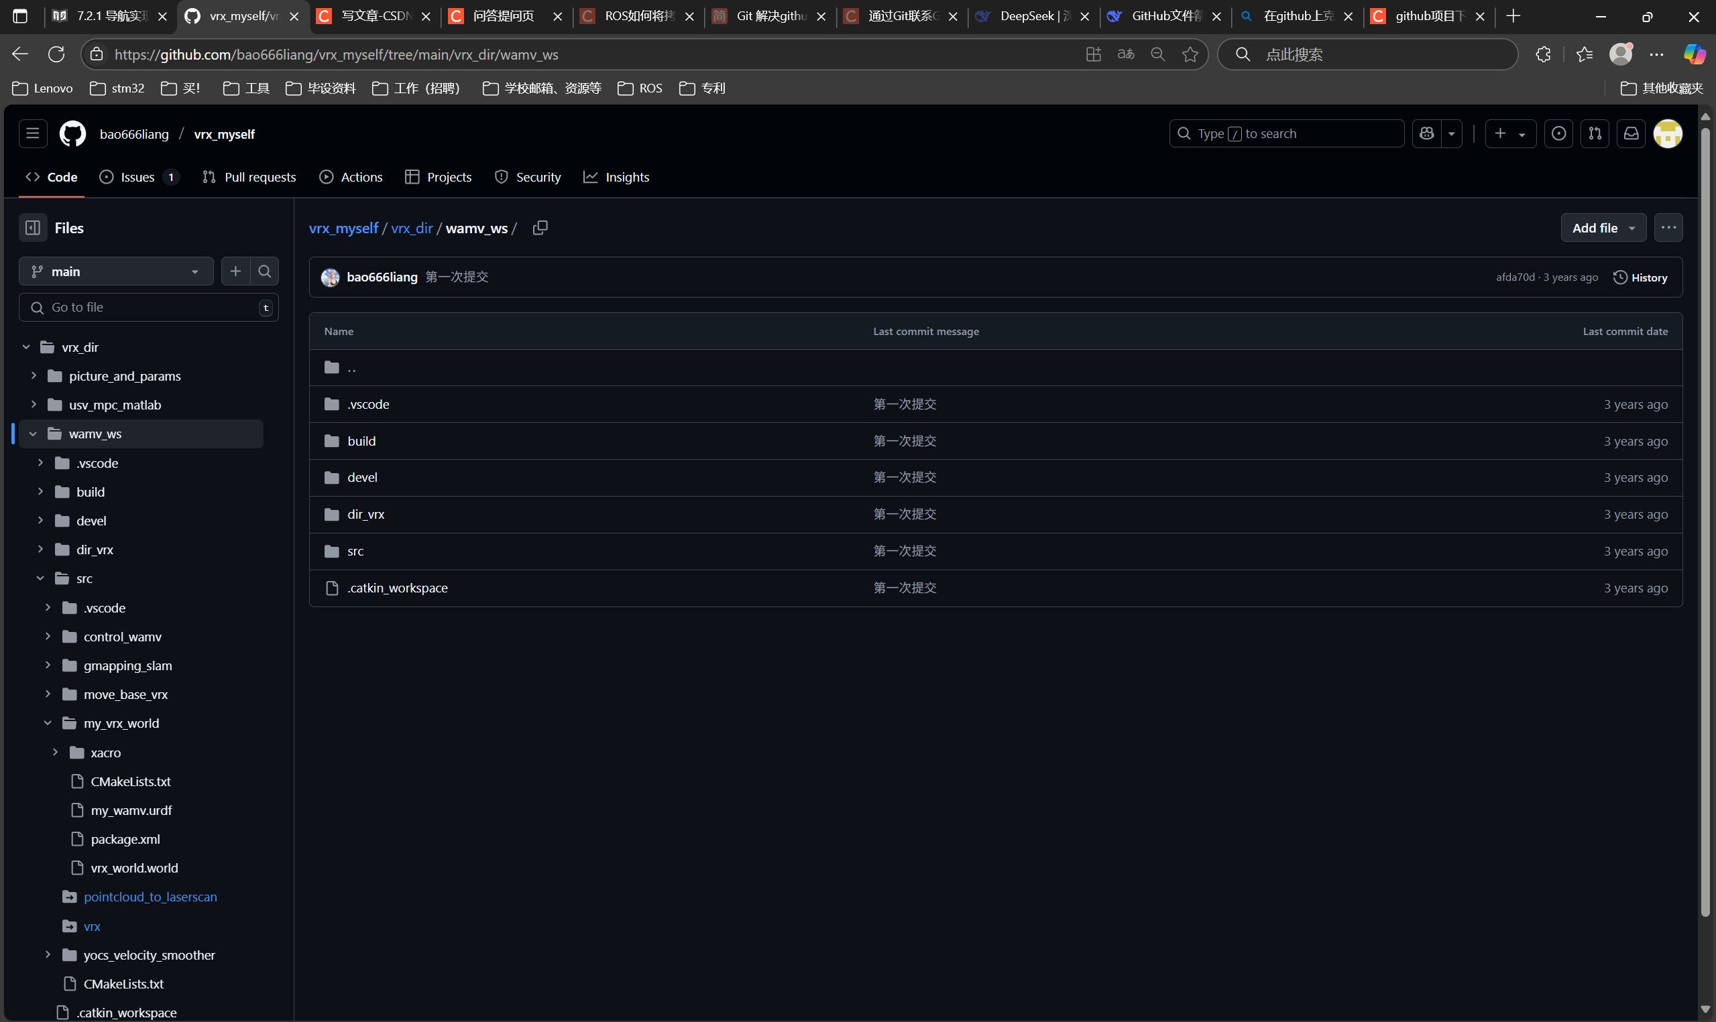
Task: Collapse the Files side panel
Action: pos(32,228)
